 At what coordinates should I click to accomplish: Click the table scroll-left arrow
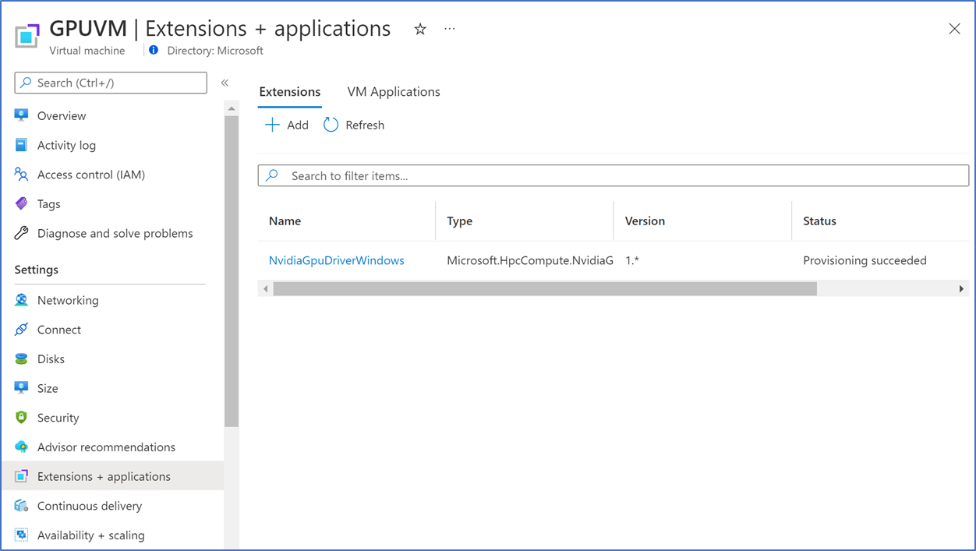266,289
